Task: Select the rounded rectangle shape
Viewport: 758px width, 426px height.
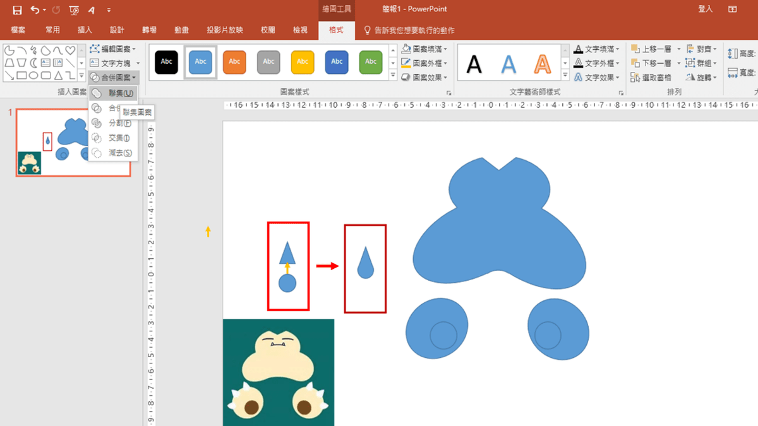Action: (46, 76)
